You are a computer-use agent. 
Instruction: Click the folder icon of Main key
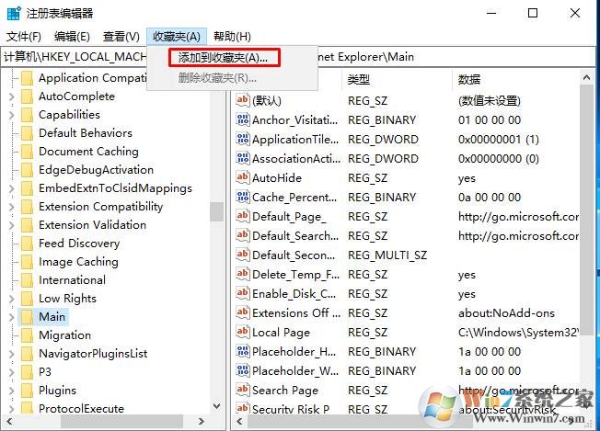28,317
